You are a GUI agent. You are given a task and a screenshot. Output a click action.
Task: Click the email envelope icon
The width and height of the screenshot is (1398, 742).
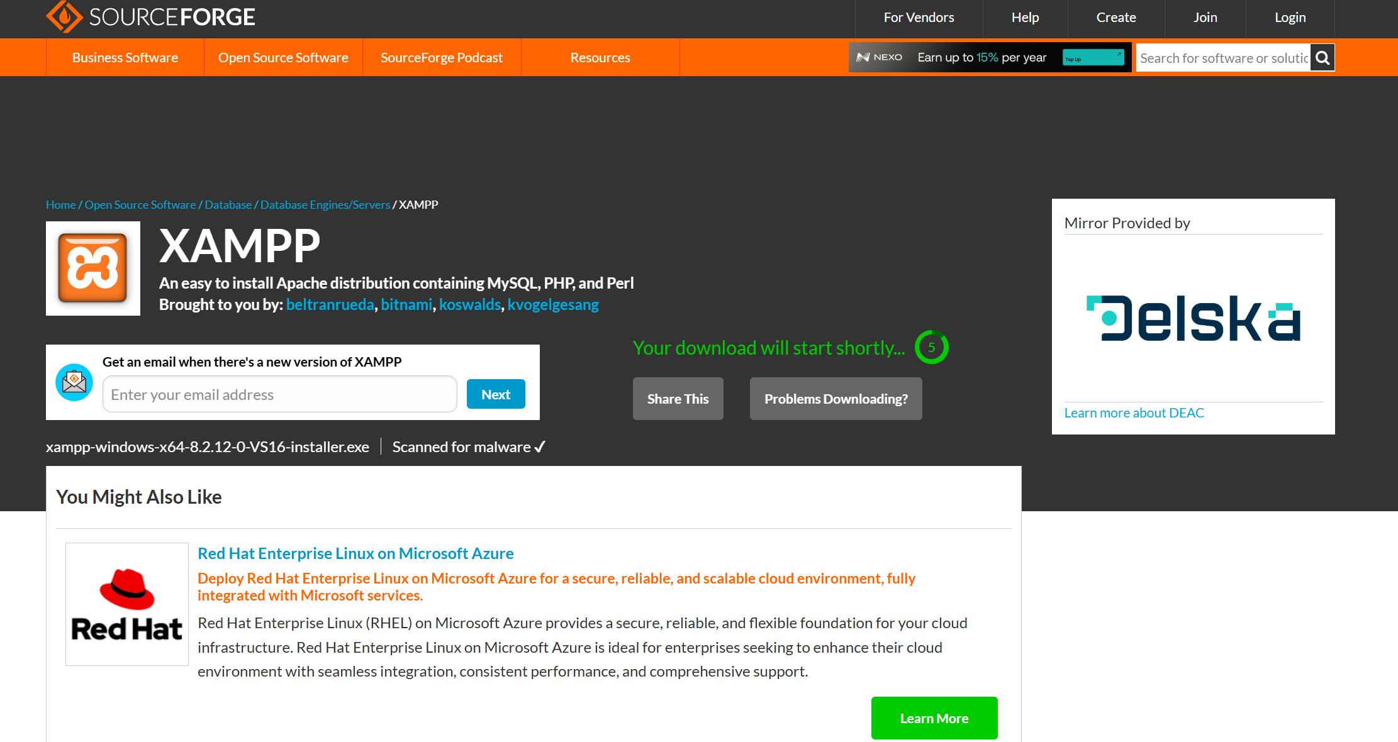coord(74,382)
